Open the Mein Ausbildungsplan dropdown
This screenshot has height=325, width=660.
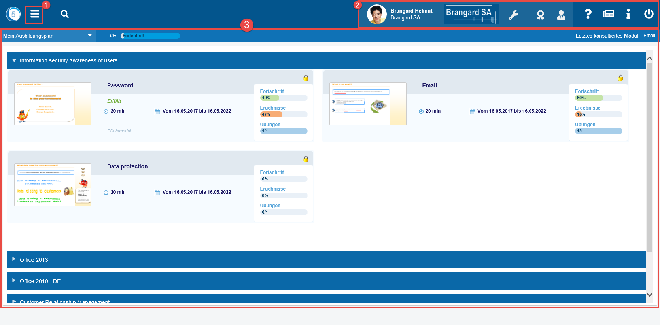click(47, 36)
